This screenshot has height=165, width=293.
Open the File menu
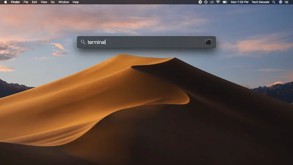[26, 2]
